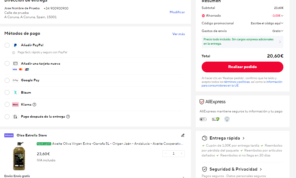The height and width of the screenshot is (178, 296).
Task: Click the pink Klarna logo icon
Action: tap(15, 104)
